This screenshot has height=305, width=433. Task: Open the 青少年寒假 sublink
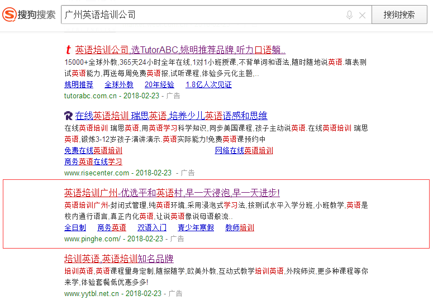[x=196, y=228]
